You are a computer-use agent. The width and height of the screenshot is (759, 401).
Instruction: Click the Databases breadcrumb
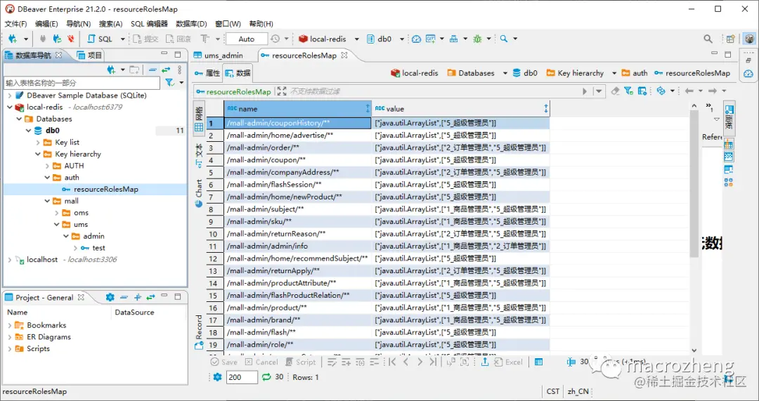tap(470, 73)
